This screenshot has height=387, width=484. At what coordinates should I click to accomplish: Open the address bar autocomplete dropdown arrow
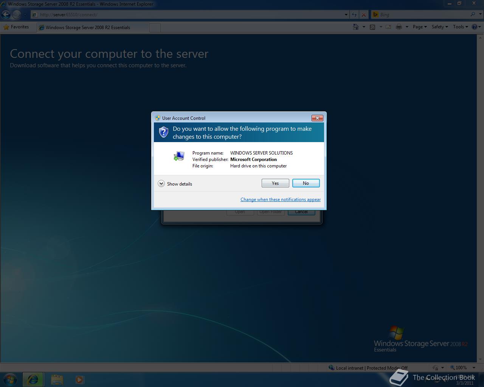click(x=346, y=15)
